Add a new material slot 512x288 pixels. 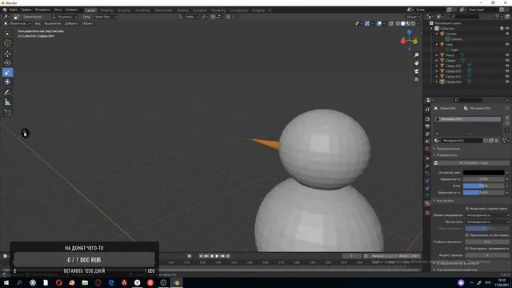click(x=507, y=118)
